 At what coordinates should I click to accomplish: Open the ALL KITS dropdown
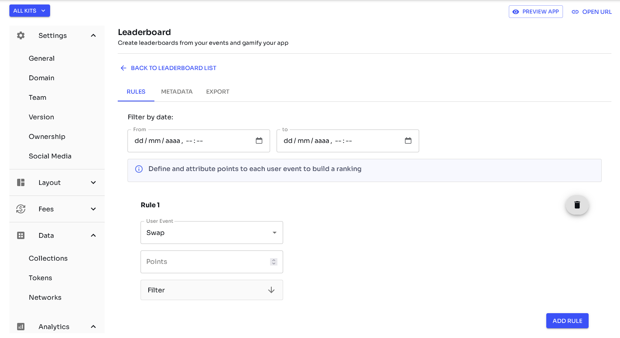coord(30,11)
